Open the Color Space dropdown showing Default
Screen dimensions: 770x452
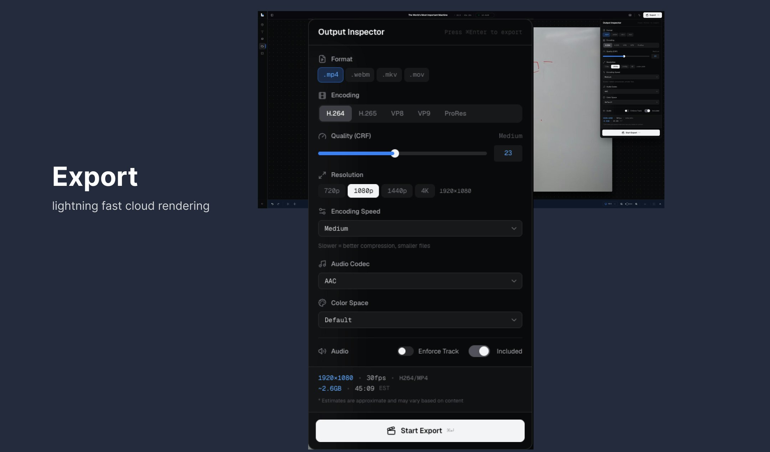(420, 320)
